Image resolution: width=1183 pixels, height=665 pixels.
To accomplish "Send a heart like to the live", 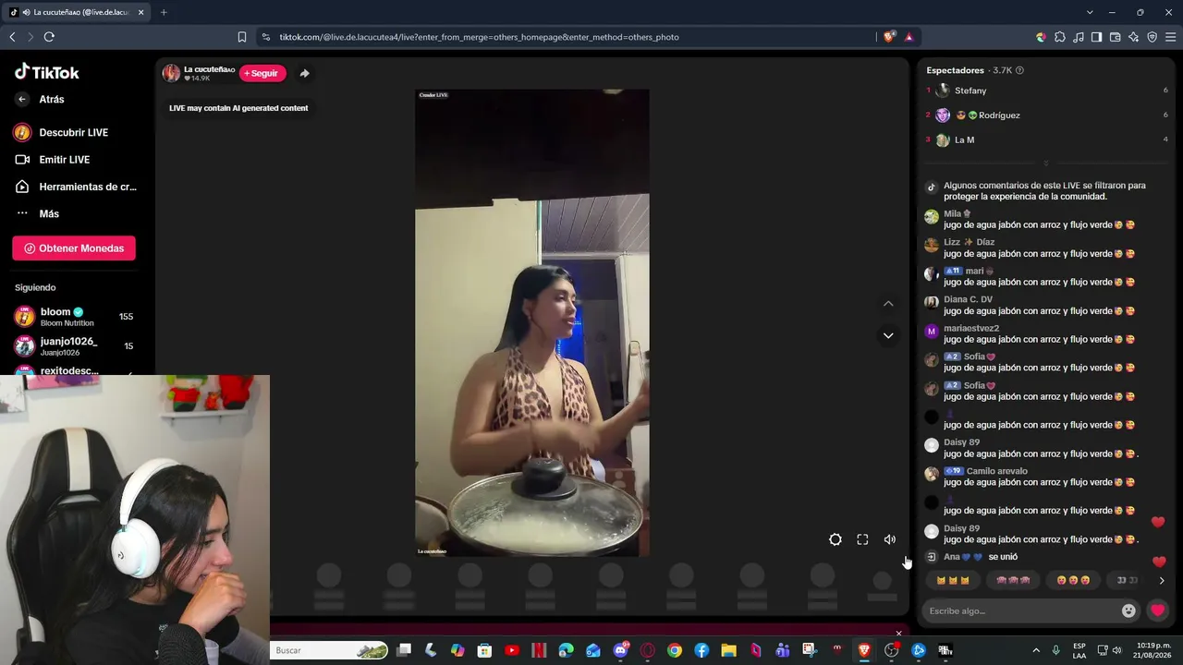I will [x=1157, y=611].
